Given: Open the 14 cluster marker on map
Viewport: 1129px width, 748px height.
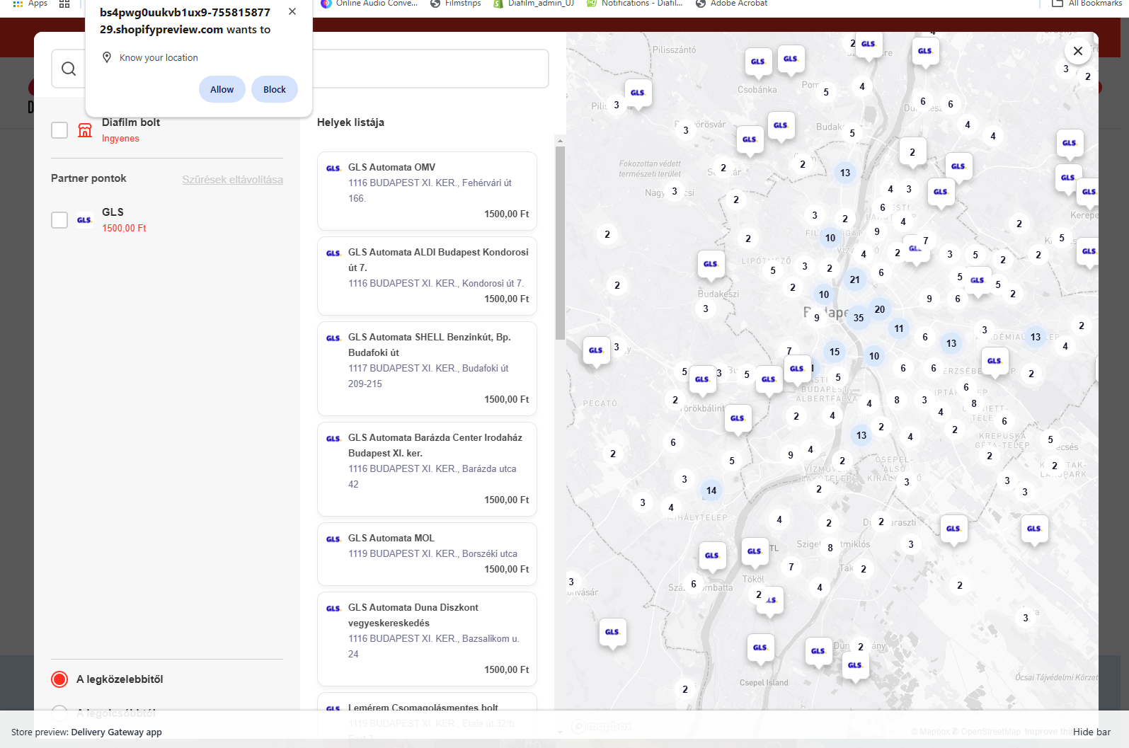Looking at the screenshot, I should (711, 490).
